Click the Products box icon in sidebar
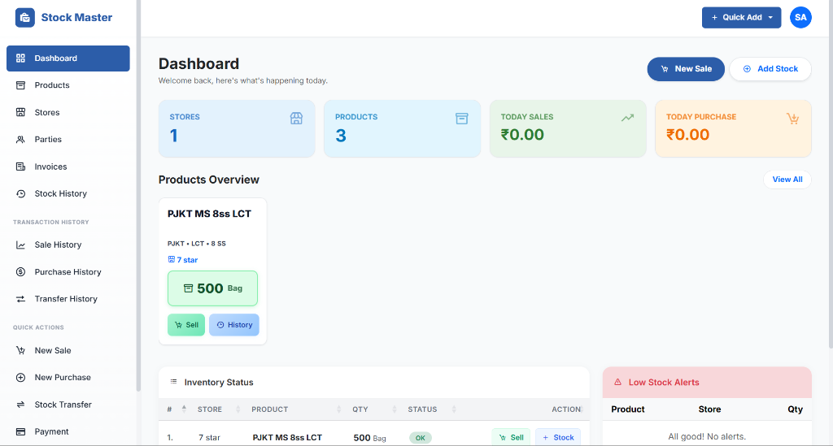Viewport: 833px width, 446px height. (x=20, y=85)
